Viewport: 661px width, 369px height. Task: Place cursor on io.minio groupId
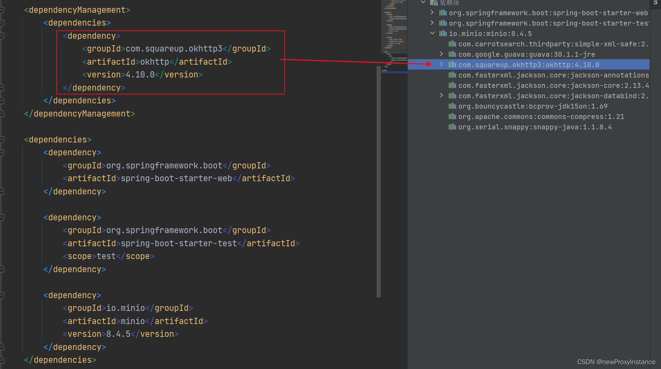click(126, 308)
